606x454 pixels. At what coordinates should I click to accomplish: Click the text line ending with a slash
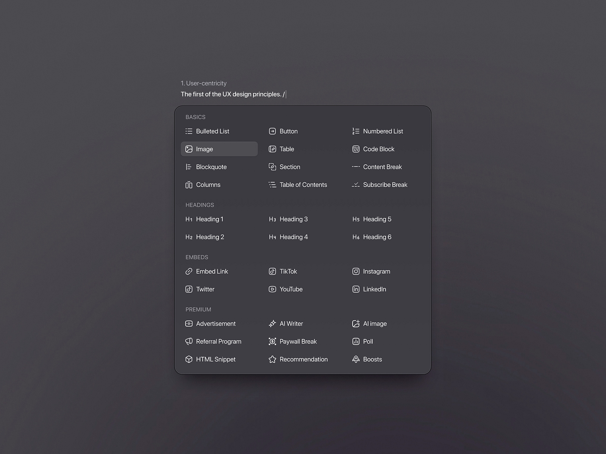(233, 94)
